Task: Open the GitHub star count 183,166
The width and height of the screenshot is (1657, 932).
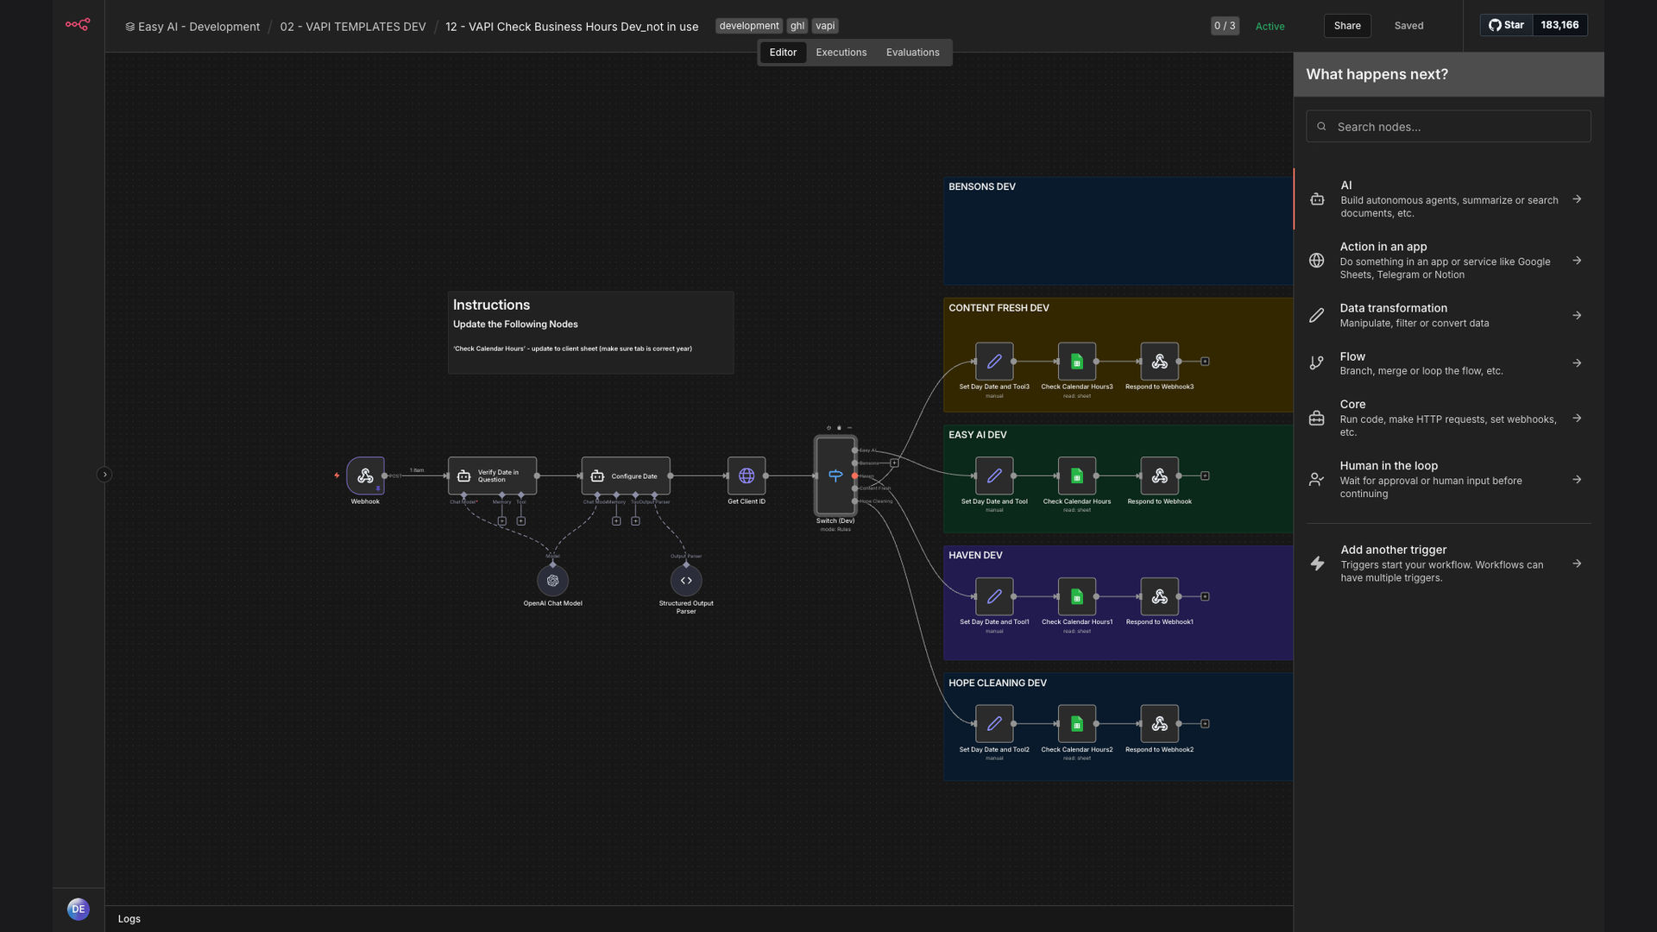Action: [1559, 25]
